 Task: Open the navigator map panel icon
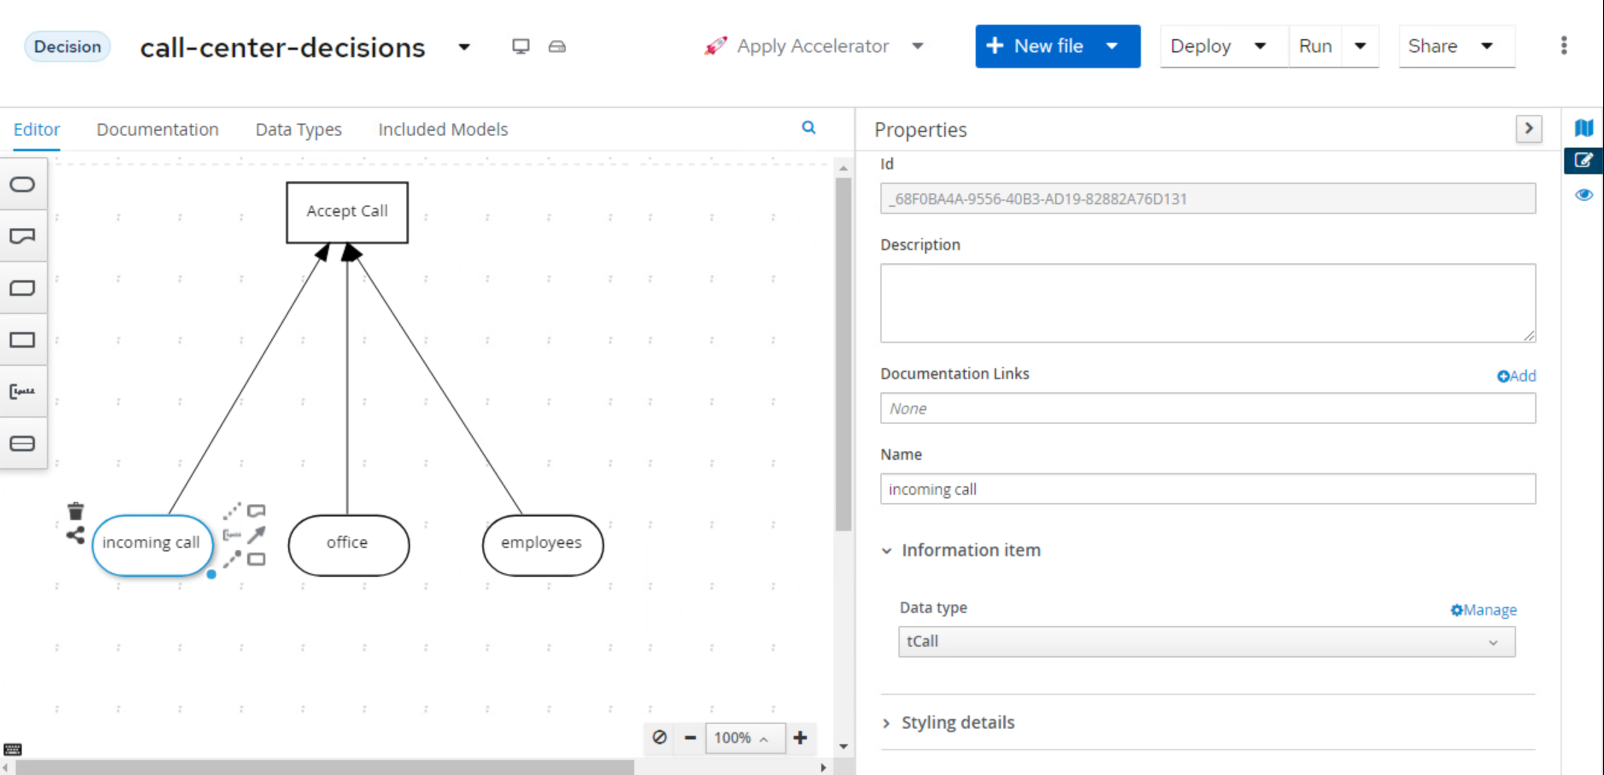tap(1583, 128)
